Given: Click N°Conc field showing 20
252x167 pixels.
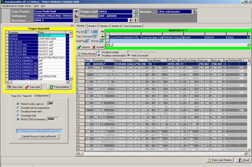Looking at the screenshot, I should [x=102, y=41].
